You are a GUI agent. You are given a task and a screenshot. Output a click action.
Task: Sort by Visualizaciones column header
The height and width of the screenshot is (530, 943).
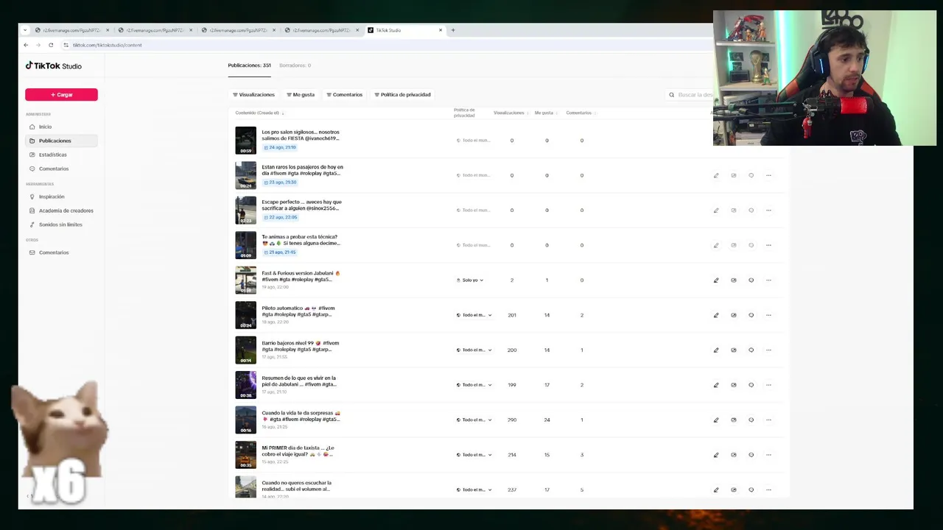(511, 113)
